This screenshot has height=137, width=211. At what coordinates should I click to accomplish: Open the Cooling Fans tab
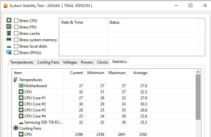coord(48,62)
